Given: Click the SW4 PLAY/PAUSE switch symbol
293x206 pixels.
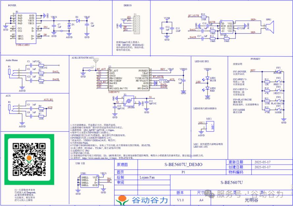Looking at the screenshot, I should pyautogui.click(x=279, y=100).
